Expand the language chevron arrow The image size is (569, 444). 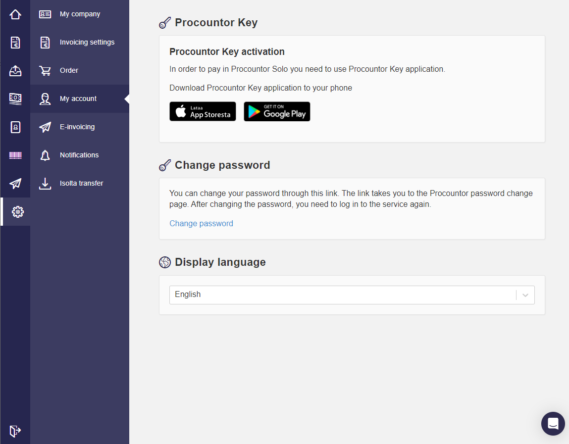[x=525, y=295]
